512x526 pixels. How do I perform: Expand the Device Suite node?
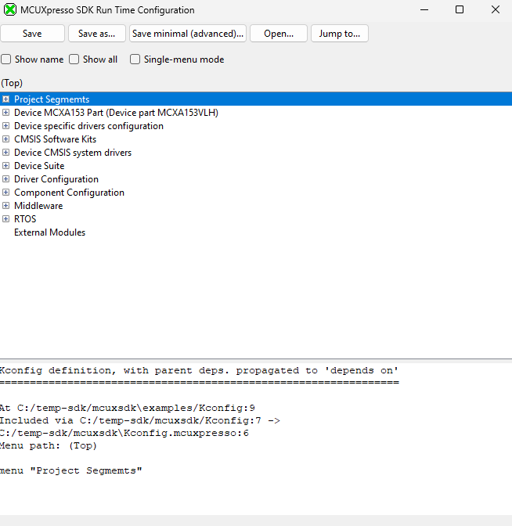(5, 166)
